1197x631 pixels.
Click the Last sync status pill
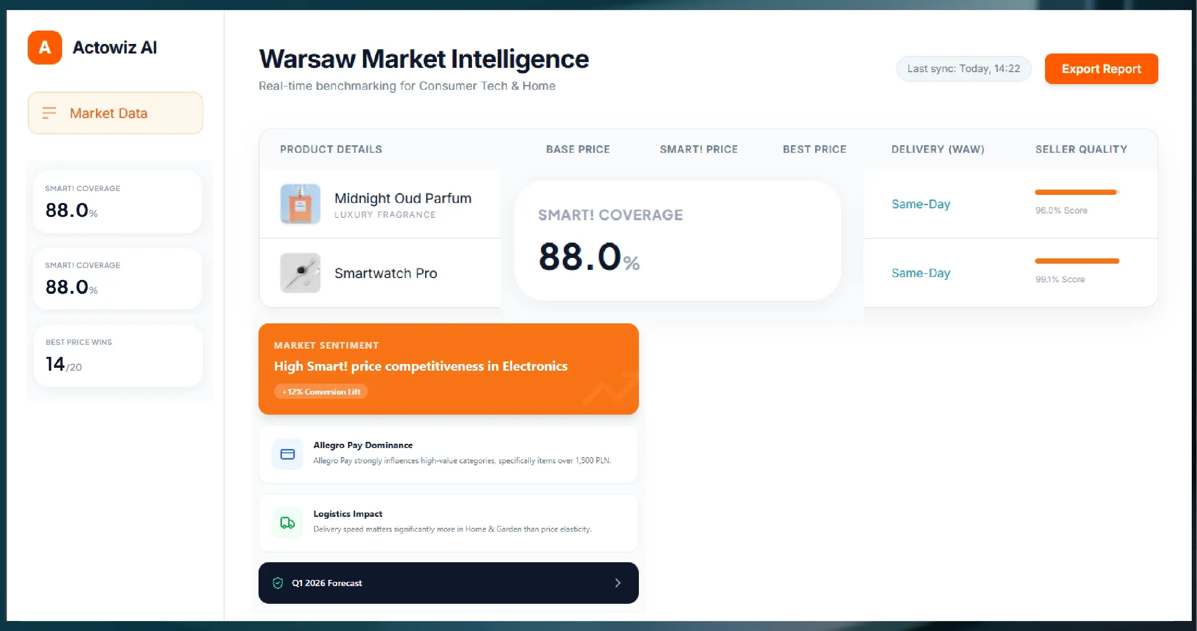[x=963, y=69]
